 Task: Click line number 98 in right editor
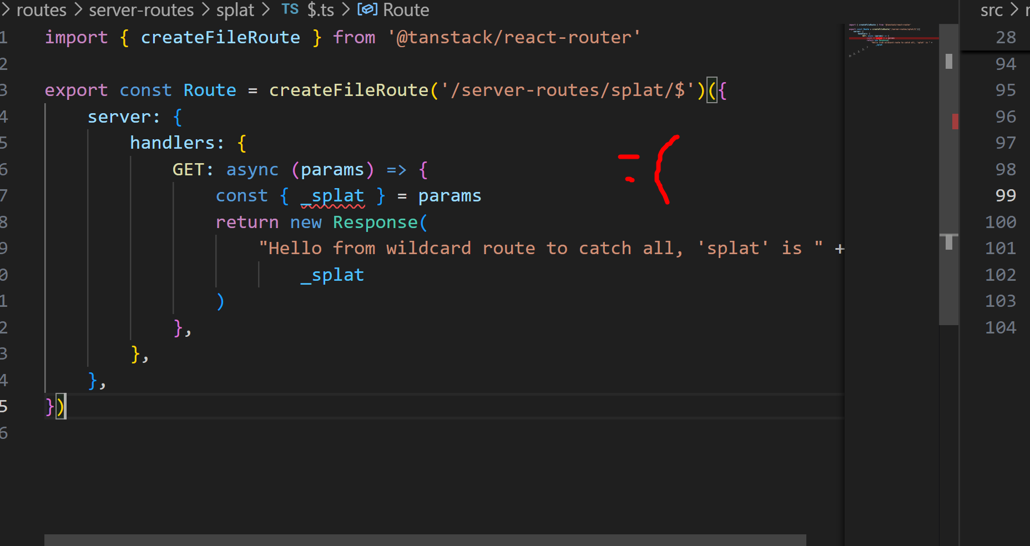(1006, 169)
